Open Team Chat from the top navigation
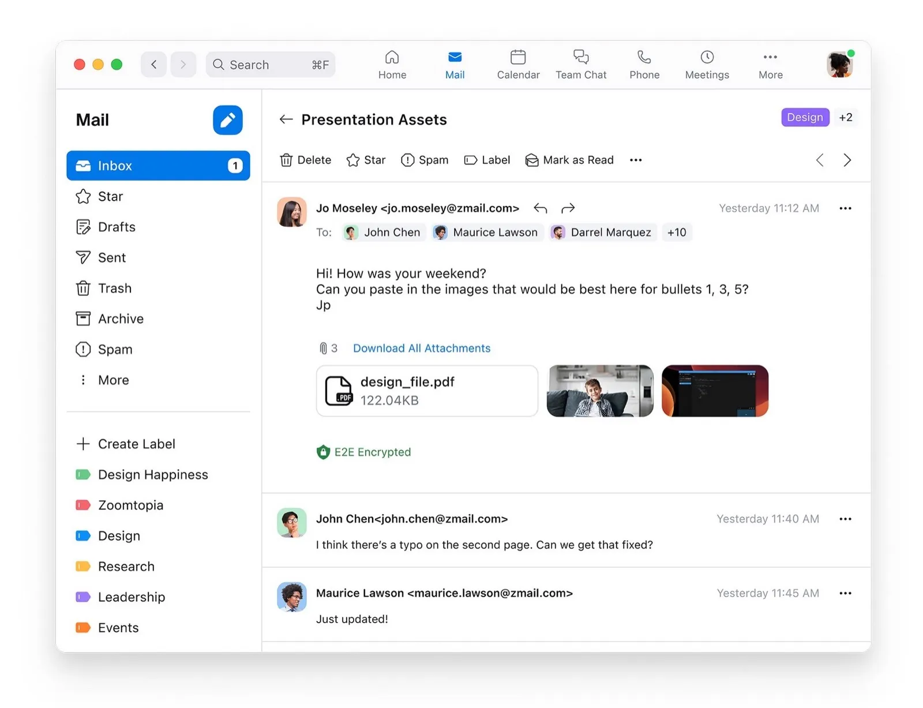Viewport: 923px width, 708px height. [581, 64]
